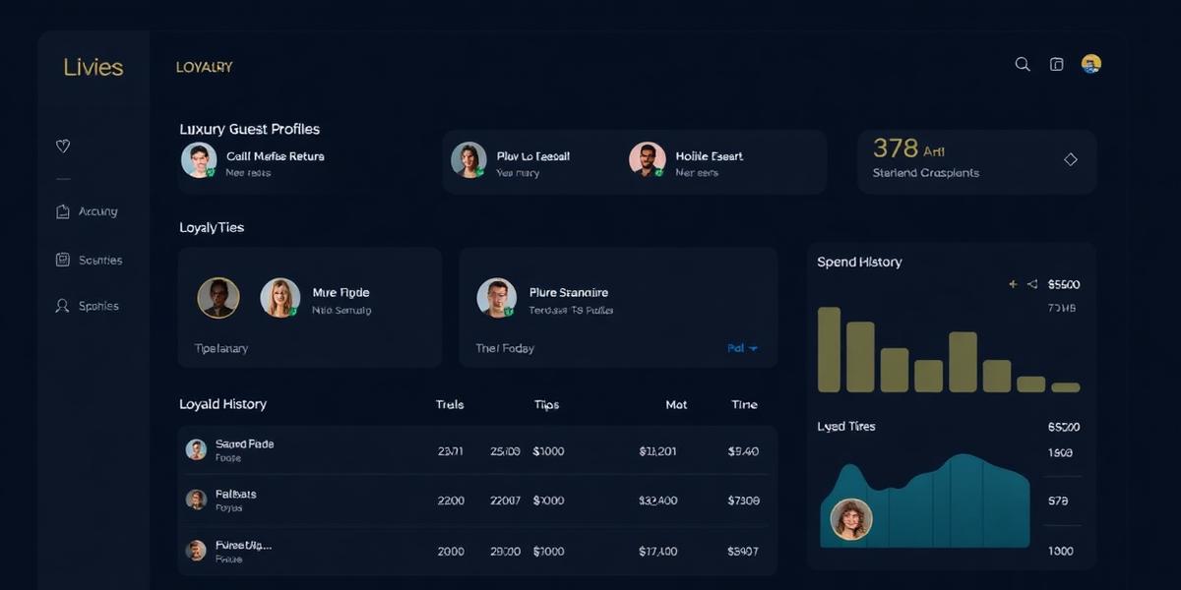Open Arcung in the sidebar

(97, 211)
